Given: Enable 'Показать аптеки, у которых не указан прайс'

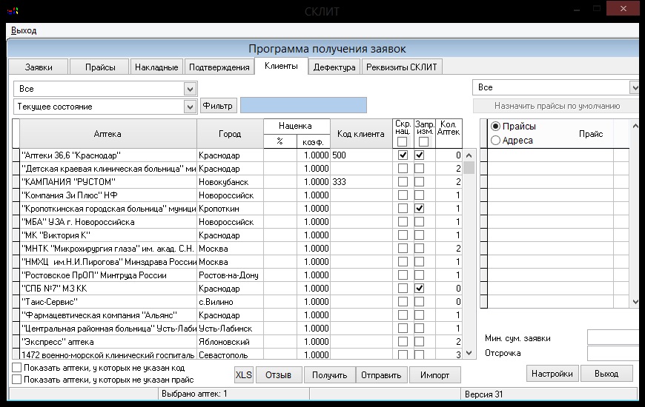Looking at the screenshot, I should 17,379.
